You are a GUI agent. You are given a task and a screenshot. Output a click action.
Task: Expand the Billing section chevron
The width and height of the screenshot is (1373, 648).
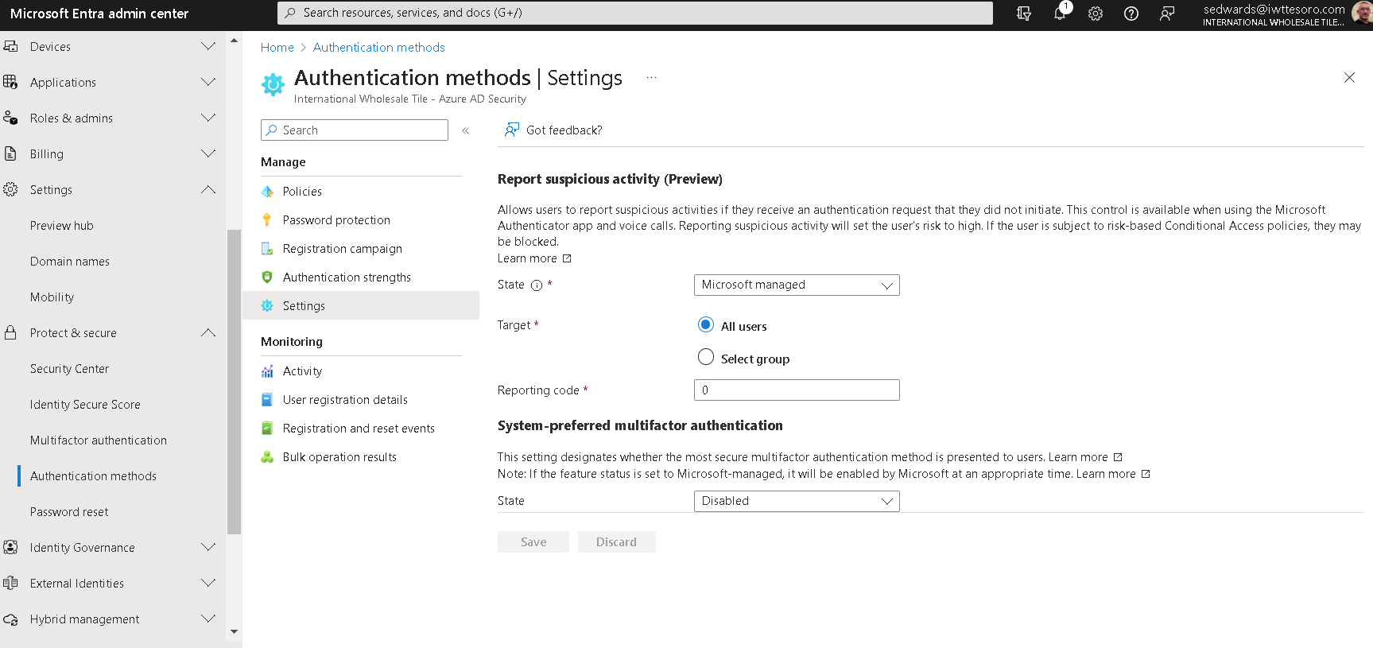coord(208,153)
